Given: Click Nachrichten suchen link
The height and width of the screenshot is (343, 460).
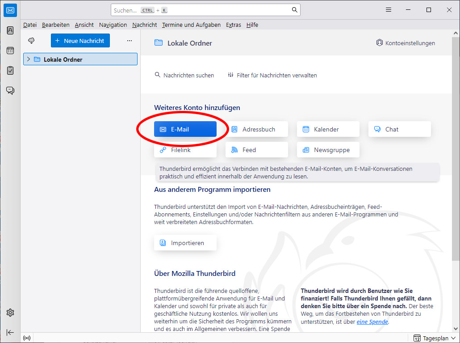Looking at the screenshot, I should [184, 75].
